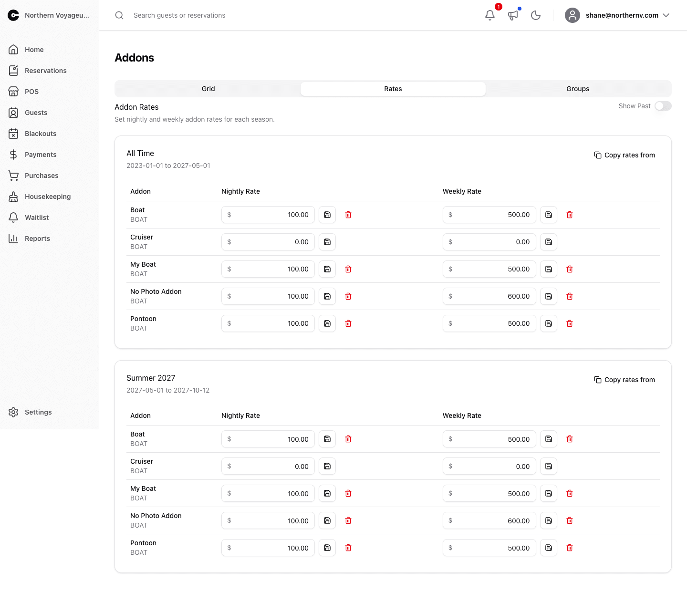687x592 pixels.
Task: Toggle dark mode moon icon
Action: tap(536, 15)
